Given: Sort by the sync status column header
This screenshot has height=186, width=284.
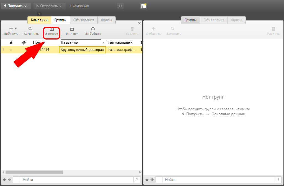Looking at the screenshot, I should [24, 43].
